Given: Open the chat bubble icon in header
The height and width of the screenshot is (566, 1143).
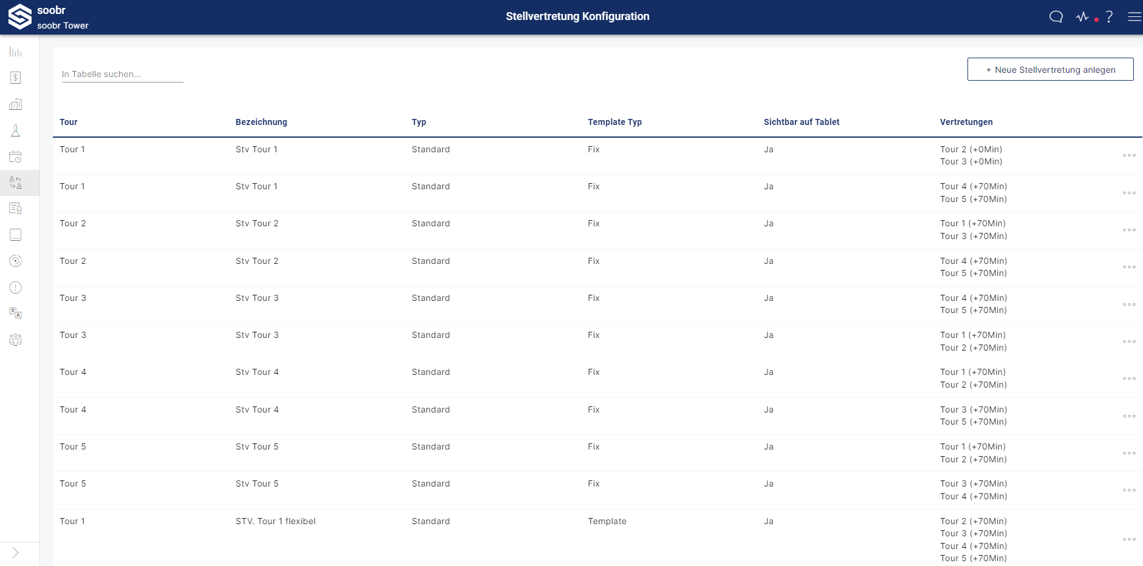Looking at the screenshot, I should point(1056,17).
